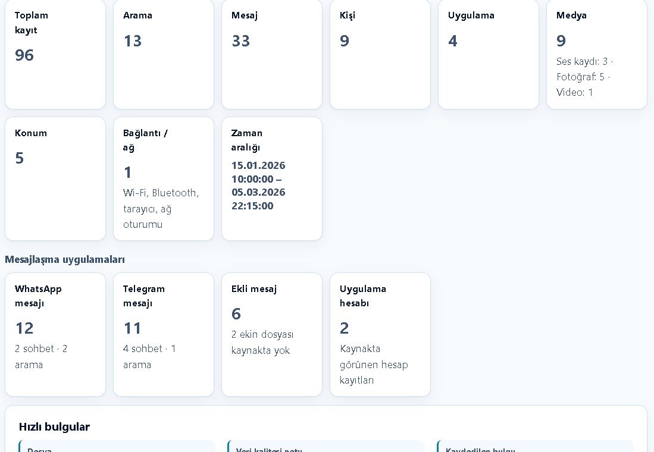Image resolution: width=654 pixels, height=452 pixels.
Task: Open the Uygulama card showing 4
Action: coord(489,54)
